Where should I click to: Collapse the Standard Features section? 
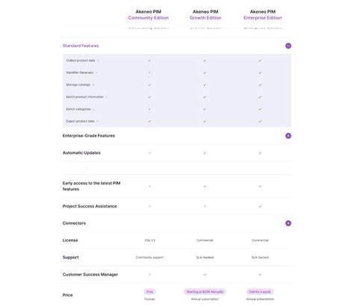(x=288, y=46)
